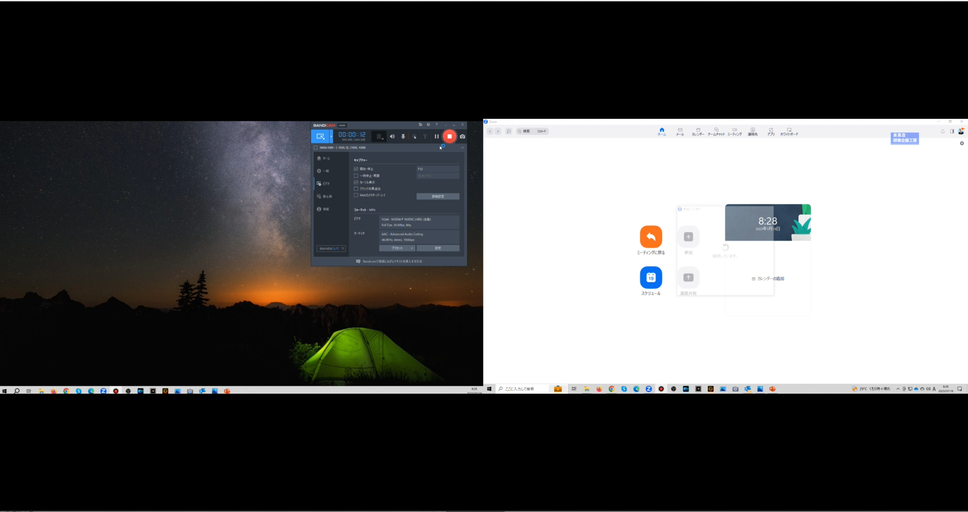Open the BANDICUT link button
This screenshot has height=512, width=968.
click(x=331, y=248)
